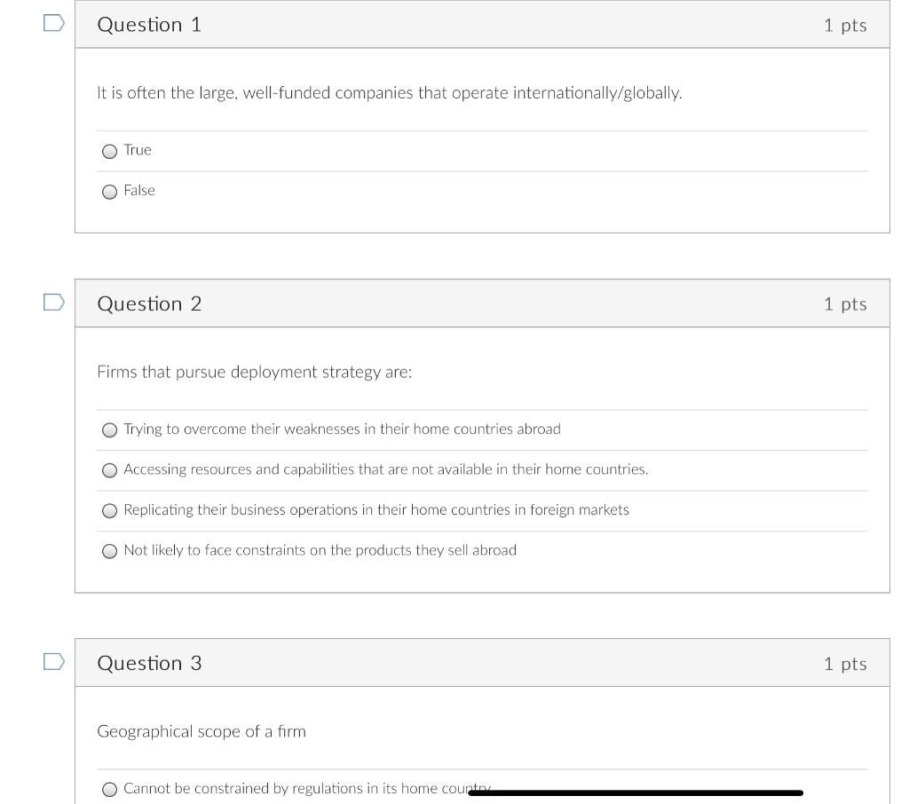Choose 'Accessing resources and capabilities' option
The image size is (909, 804).
[110, 470]
